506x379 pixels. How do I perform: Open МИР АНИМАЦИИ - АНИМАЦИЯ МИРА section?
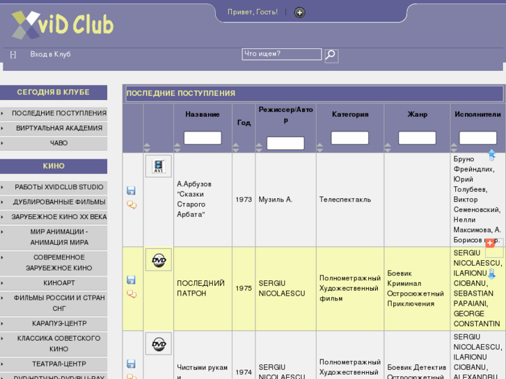tap(54, 237)
